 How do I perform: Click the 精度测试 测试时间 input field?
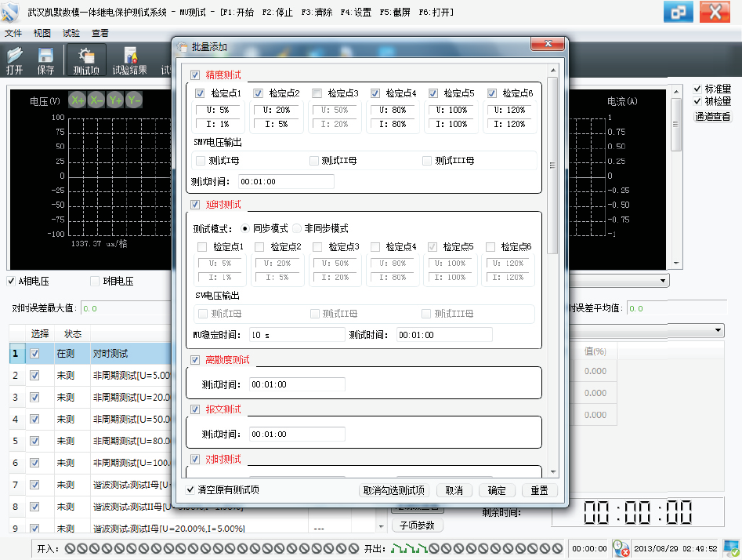point(286,181)
